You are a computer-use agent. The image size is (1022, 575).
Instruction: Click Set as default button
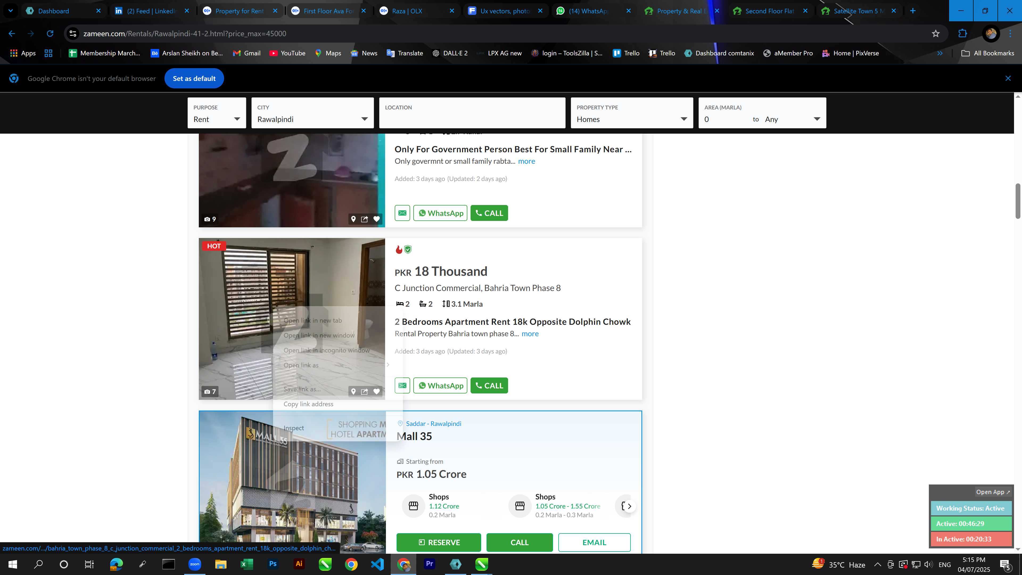pos(194,79)
